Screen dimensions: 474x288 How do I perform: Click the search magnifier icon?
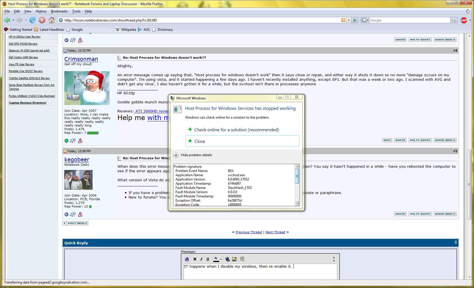click(x=454, y=20)
